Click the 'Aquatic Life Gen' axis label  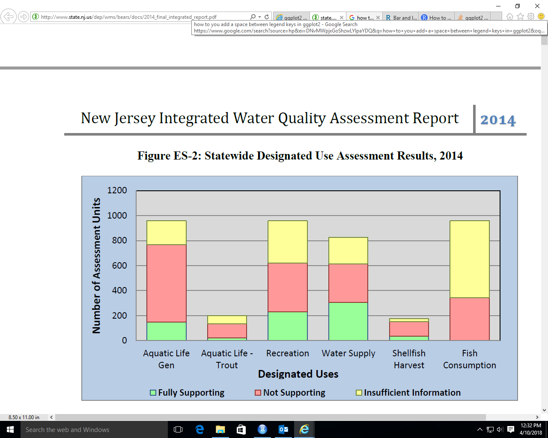click(166, 359)
